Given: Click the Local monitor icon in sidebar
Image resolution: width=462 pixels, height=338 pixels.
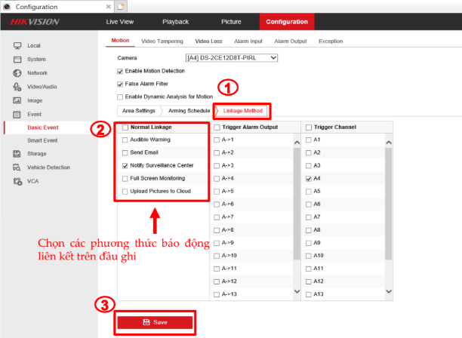Looking at the screenshot, I should pyautogui.click(x=17, y=46).
